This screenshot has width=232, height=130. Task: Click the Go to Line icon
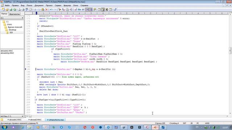pos(71,9)
